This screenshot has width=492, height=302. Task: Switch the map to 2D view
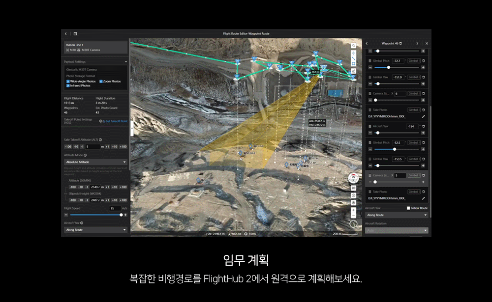tap(353, 188)
